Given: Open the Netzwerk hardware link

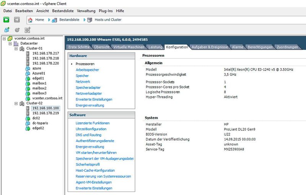Looking at the screenshot, I should 83,82.
